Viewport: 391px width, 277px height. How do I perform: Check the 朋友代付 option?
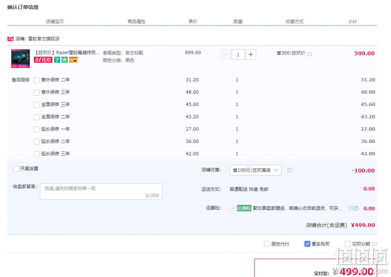(x=267, y=244)
